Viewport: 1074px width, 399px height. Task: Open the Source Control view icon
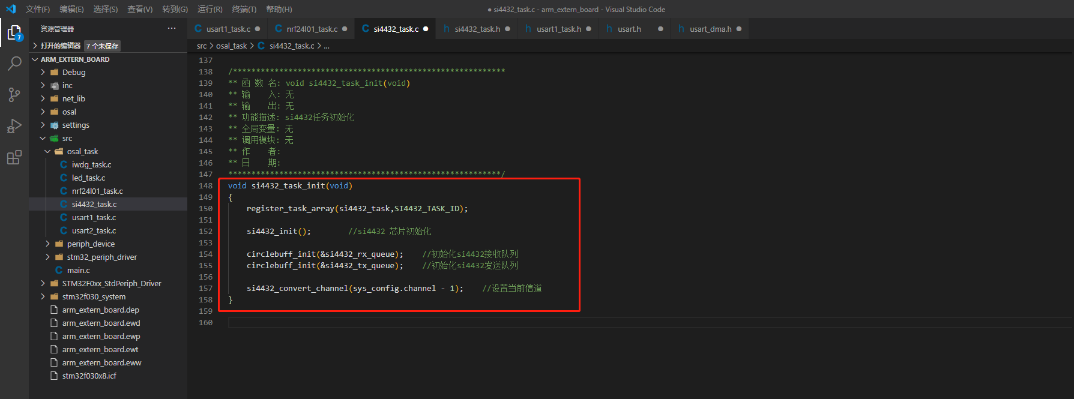[14, 95]
